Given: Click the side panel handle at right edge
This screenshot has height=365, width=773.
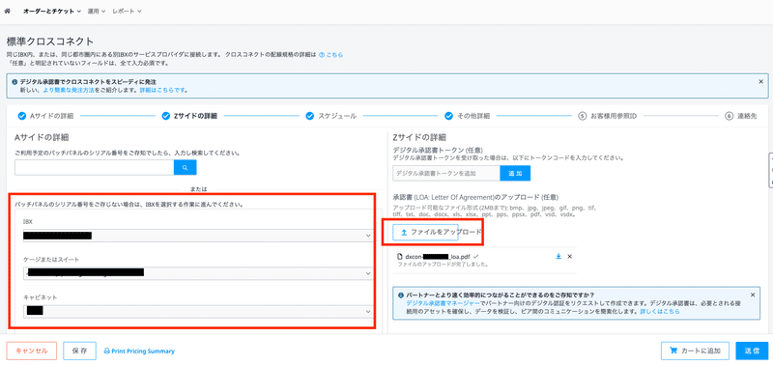Looking at the screenshot, I should pyautogui.click(x=770, y=170).
